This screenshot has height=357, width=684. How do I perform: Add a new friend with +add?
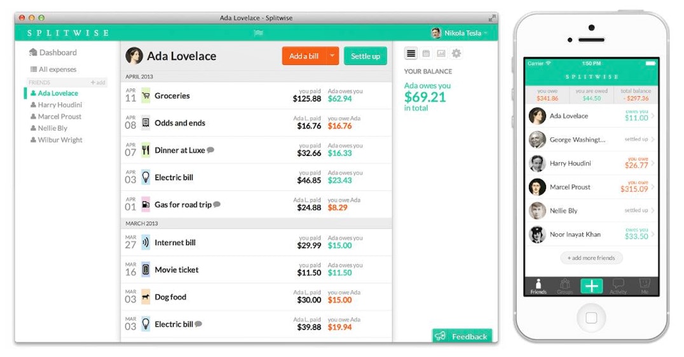click(98, 83)
